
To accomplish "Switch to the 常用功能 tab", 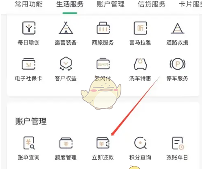I will [29, 4].
